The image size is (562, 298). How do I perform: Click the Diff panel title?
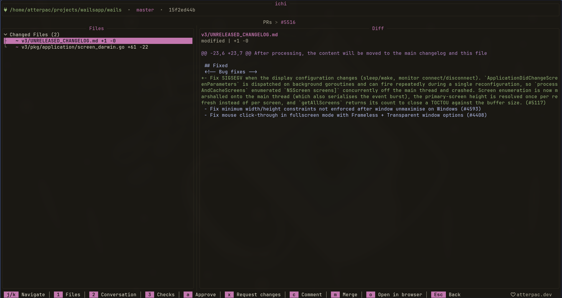coord(378,28)
